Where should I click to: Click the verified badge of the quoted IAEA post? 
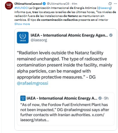click(111, 35)
